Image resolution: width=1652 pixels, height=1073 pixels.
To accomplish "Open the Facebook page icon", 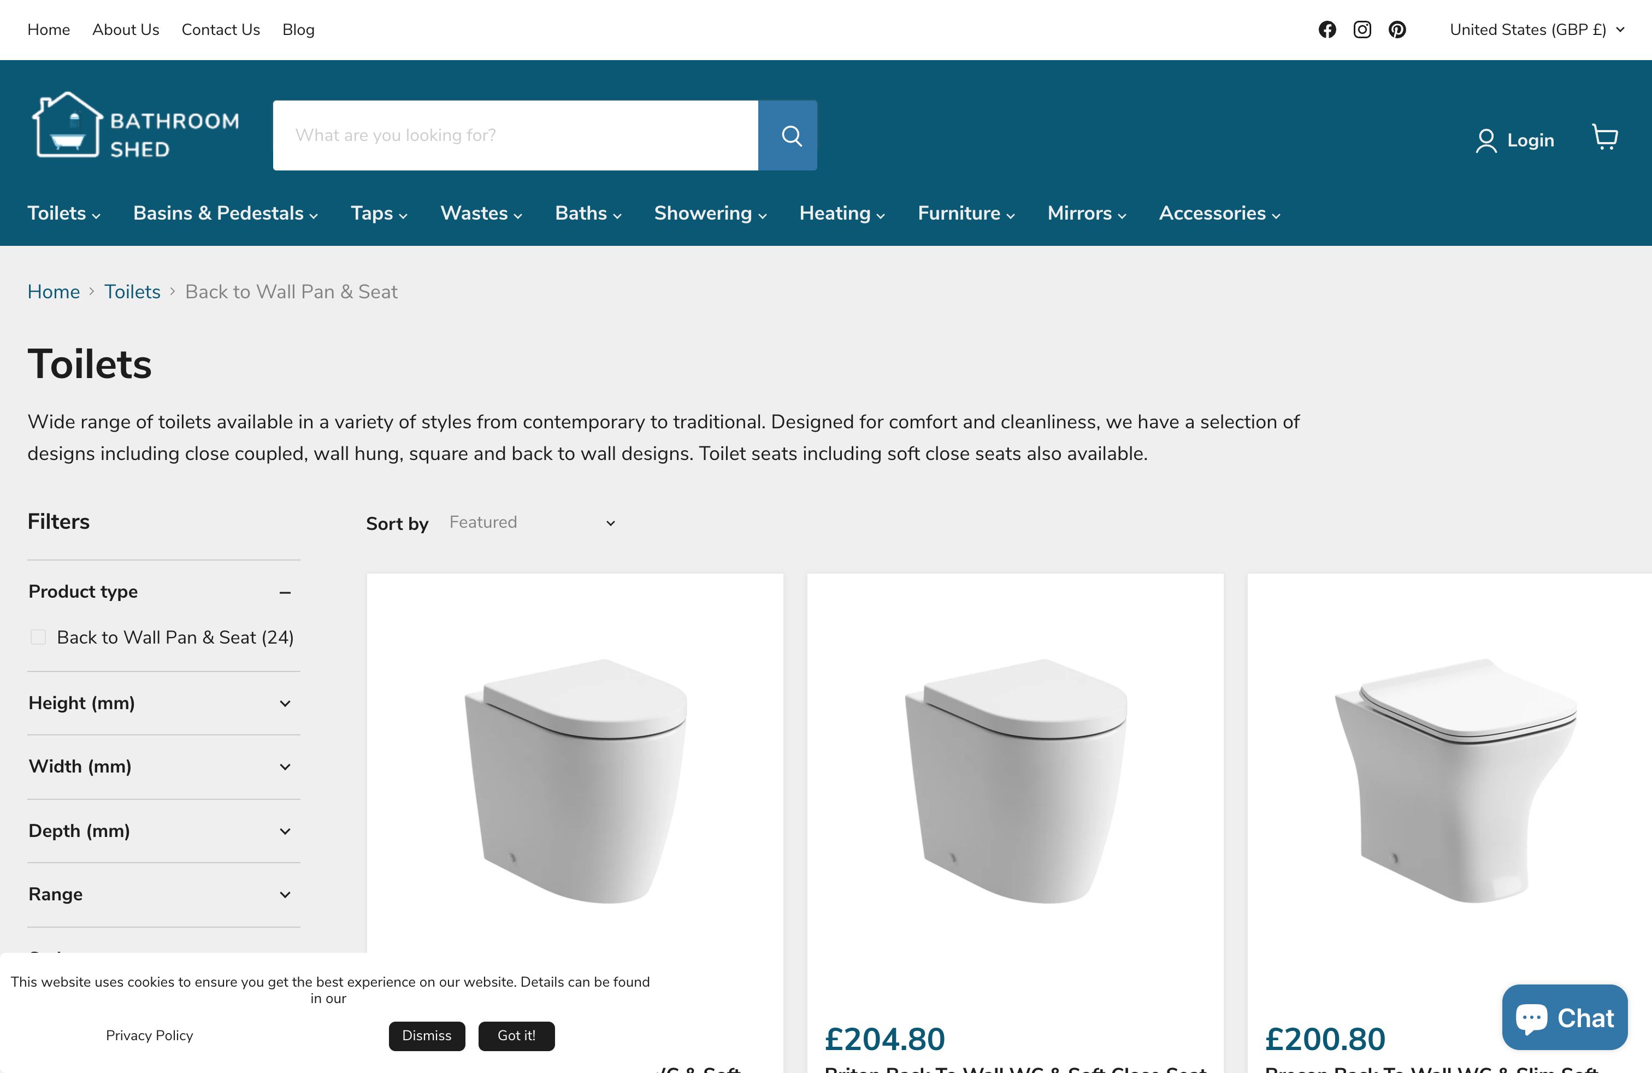I will (x=1326, y=30).
